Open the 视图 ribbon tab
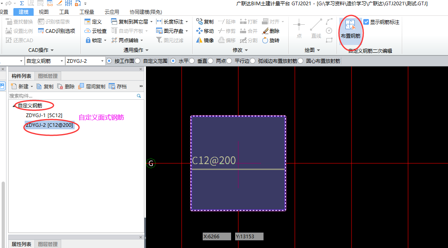Viewport: 448px width, 248px height. pos(44,12)
